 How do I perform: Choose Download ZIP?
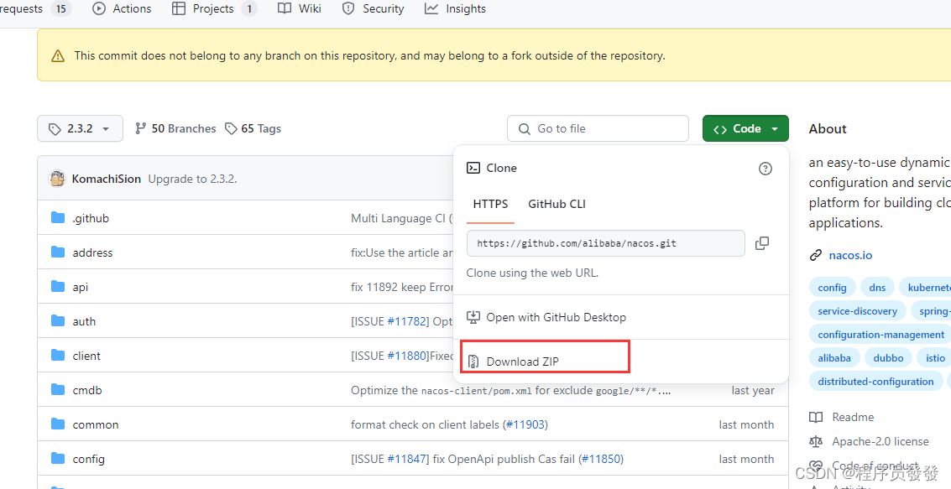click(621, 362)
